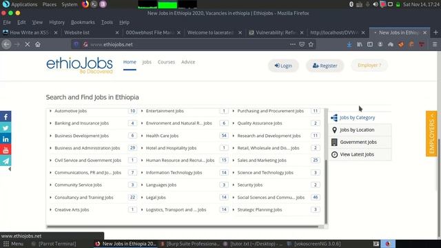Open Facebook share sidebar icon
Viewport: 441px width, 248px height.
tap(6, 116)
